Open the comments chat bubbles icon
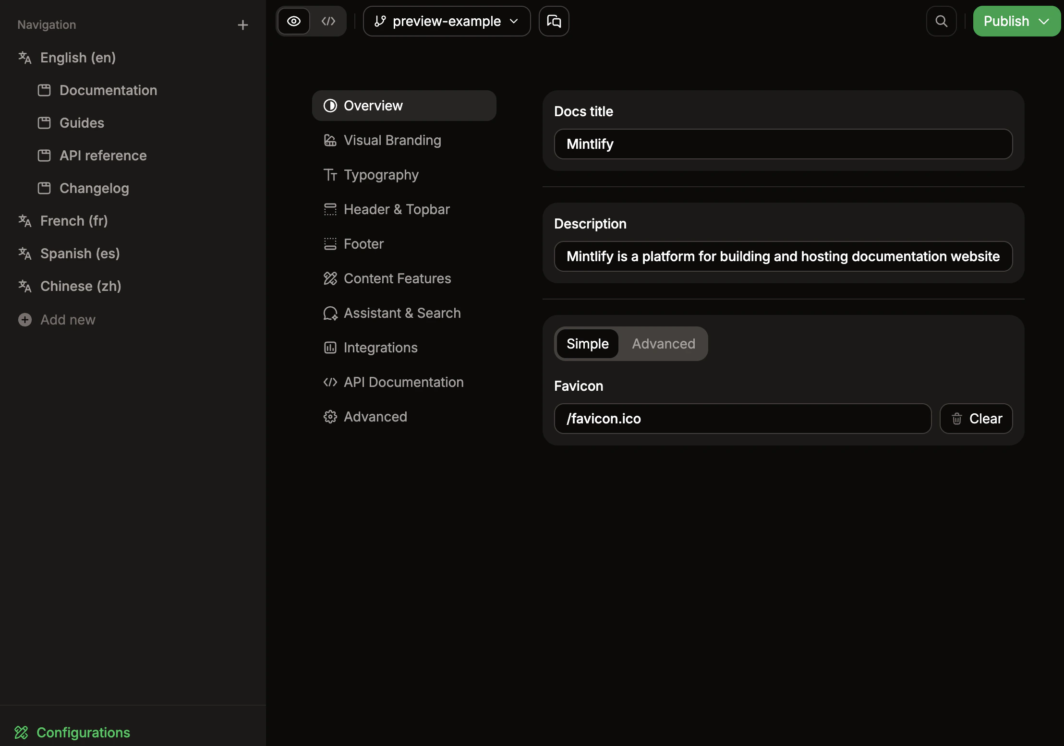The image size is (1064, 746). coord(554,21)
